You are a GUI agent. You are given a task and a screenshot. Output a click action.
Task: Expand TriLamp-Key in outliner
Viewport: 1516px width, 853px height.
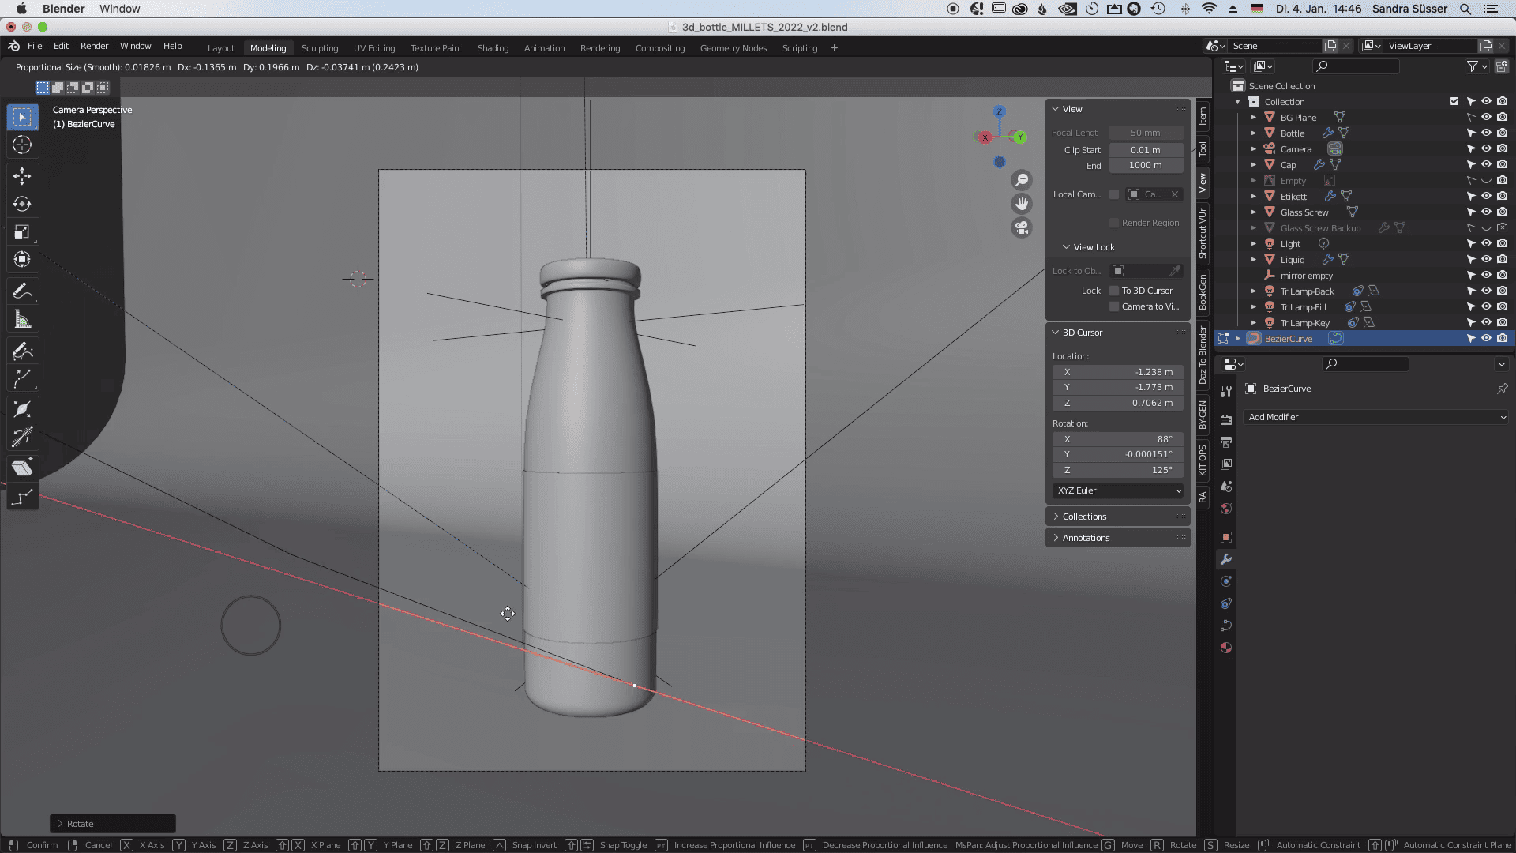(1253, 322)
